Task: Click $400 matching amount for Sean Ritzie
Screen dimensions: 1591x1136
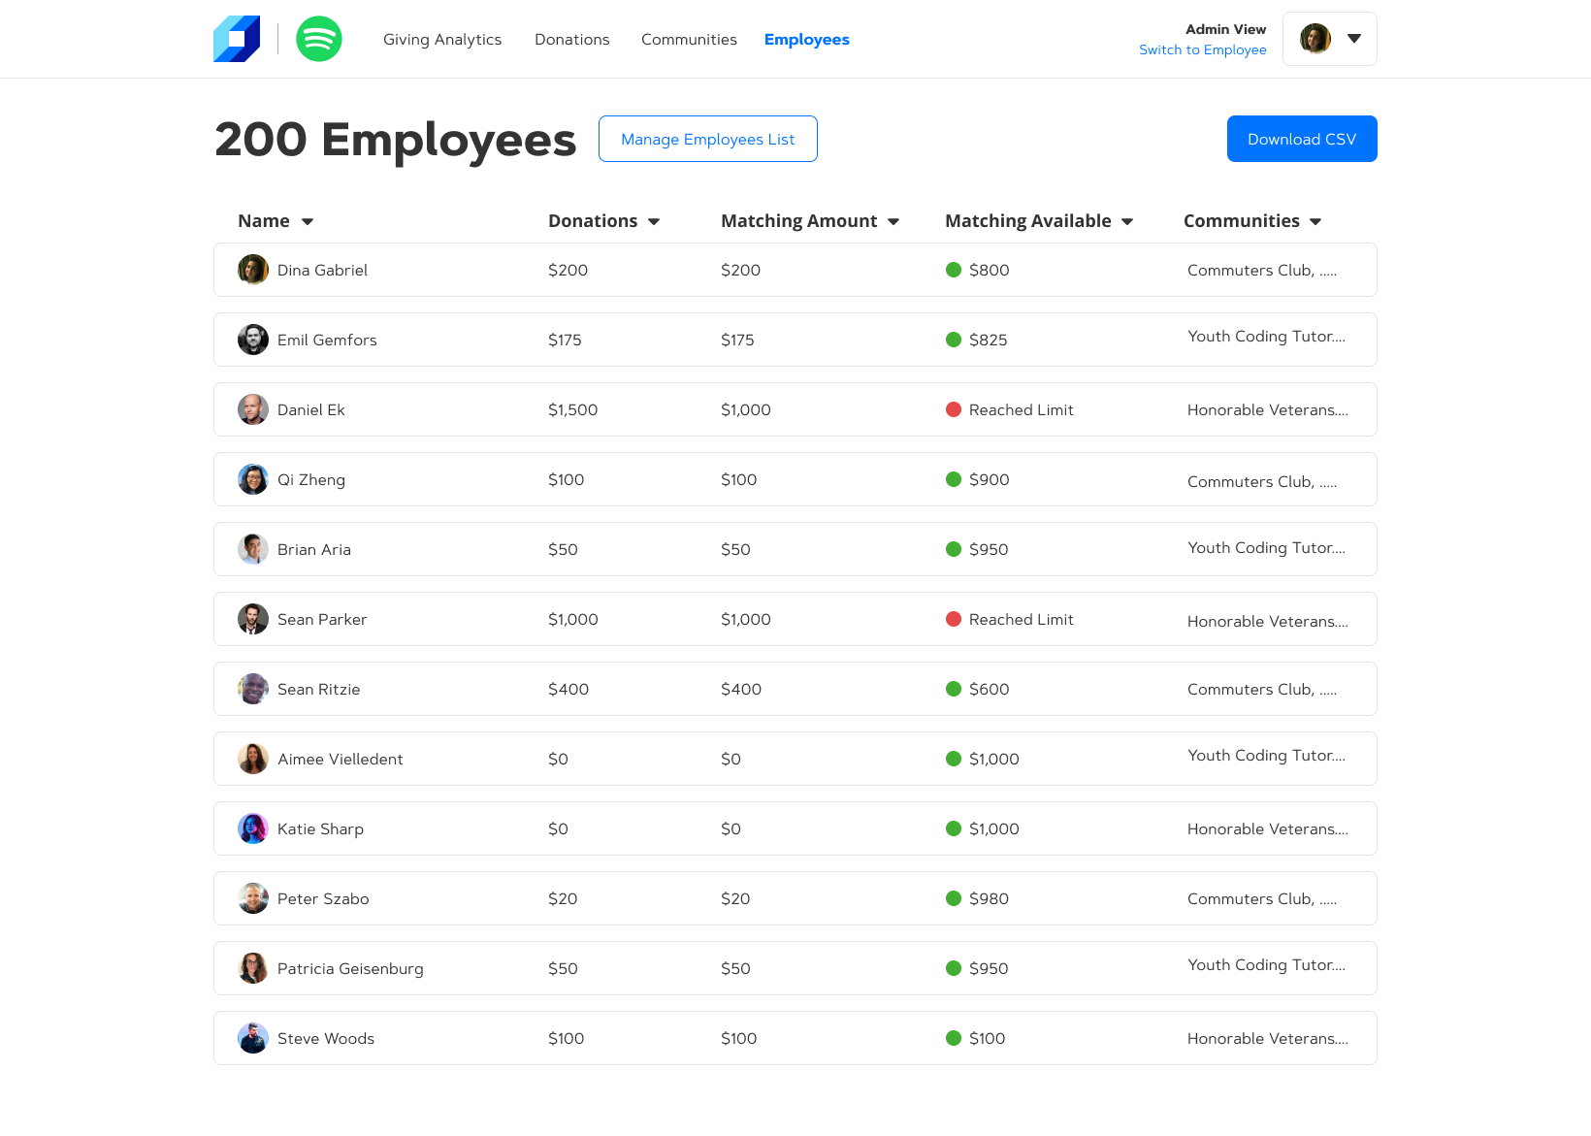Action: (x=741, y=690)
